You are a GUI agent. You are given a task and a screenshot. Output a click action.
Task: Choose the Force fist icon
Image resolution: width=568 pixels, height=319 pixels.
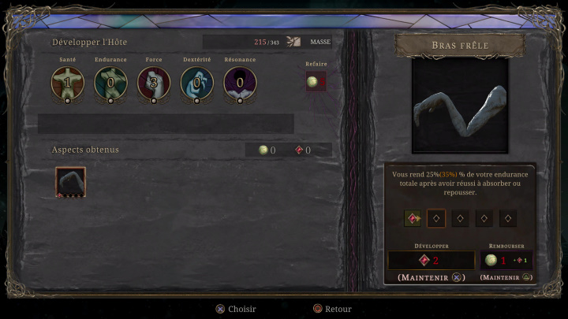point(154,83)
